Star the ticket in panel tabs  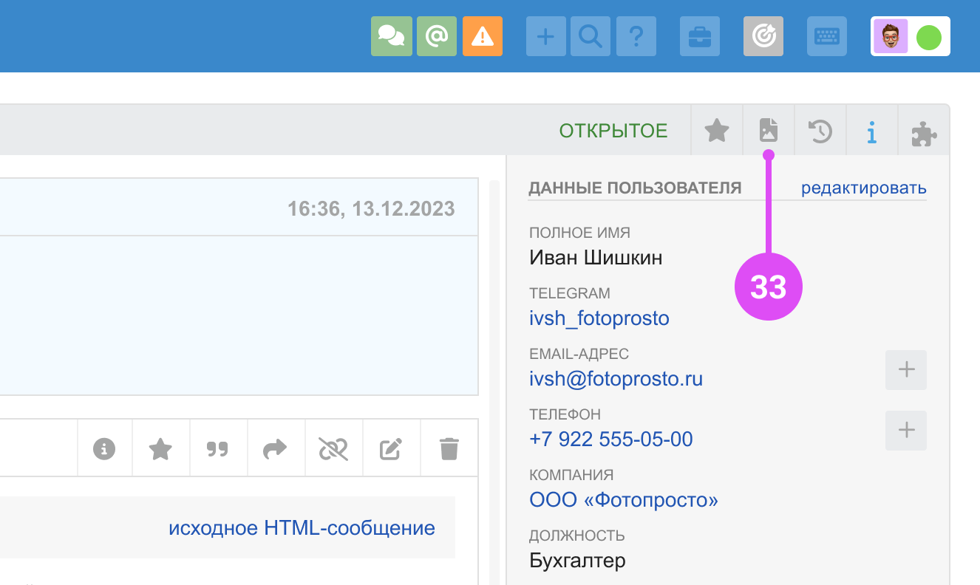click(x=716, y=131)
